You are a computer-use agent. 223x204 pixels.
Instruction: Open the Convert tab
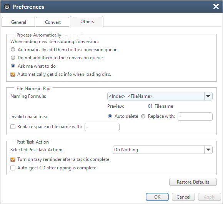tap(53, 22)
